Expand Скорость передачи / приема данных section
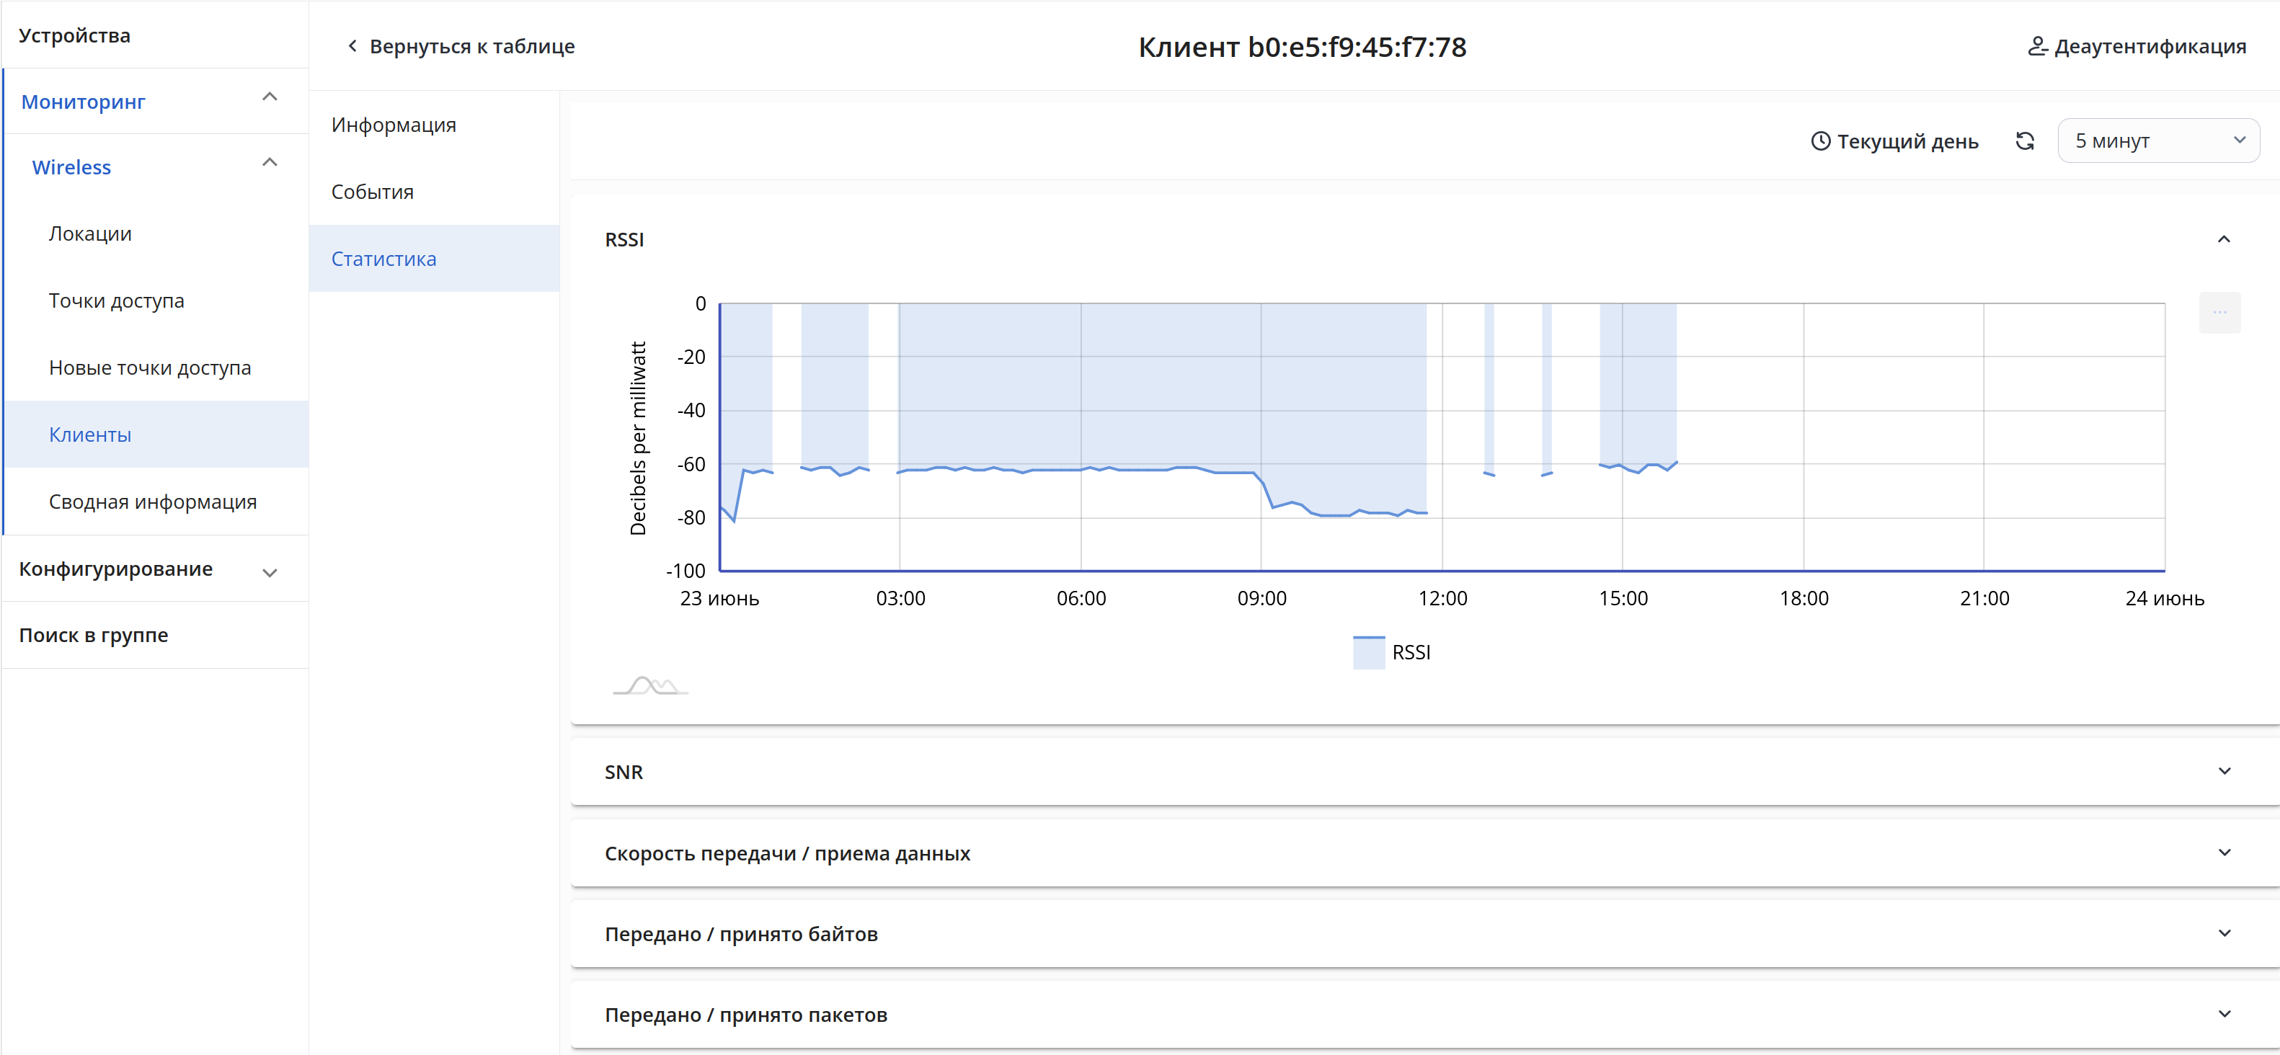2280x1055 pixels. (2223, 853)
